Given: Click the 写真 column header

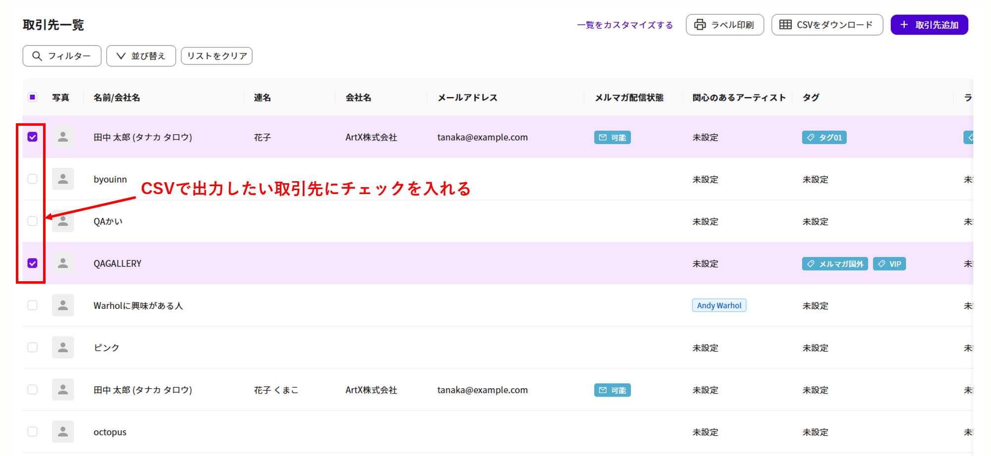Looking at the screenshot, I should 60,98.
